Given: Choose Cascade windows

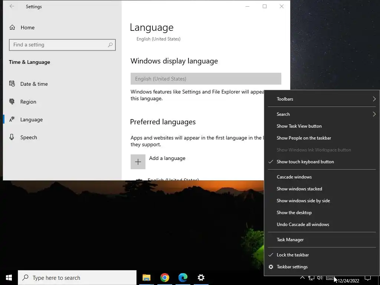Looking at the screenshot, I should [322, 177].
